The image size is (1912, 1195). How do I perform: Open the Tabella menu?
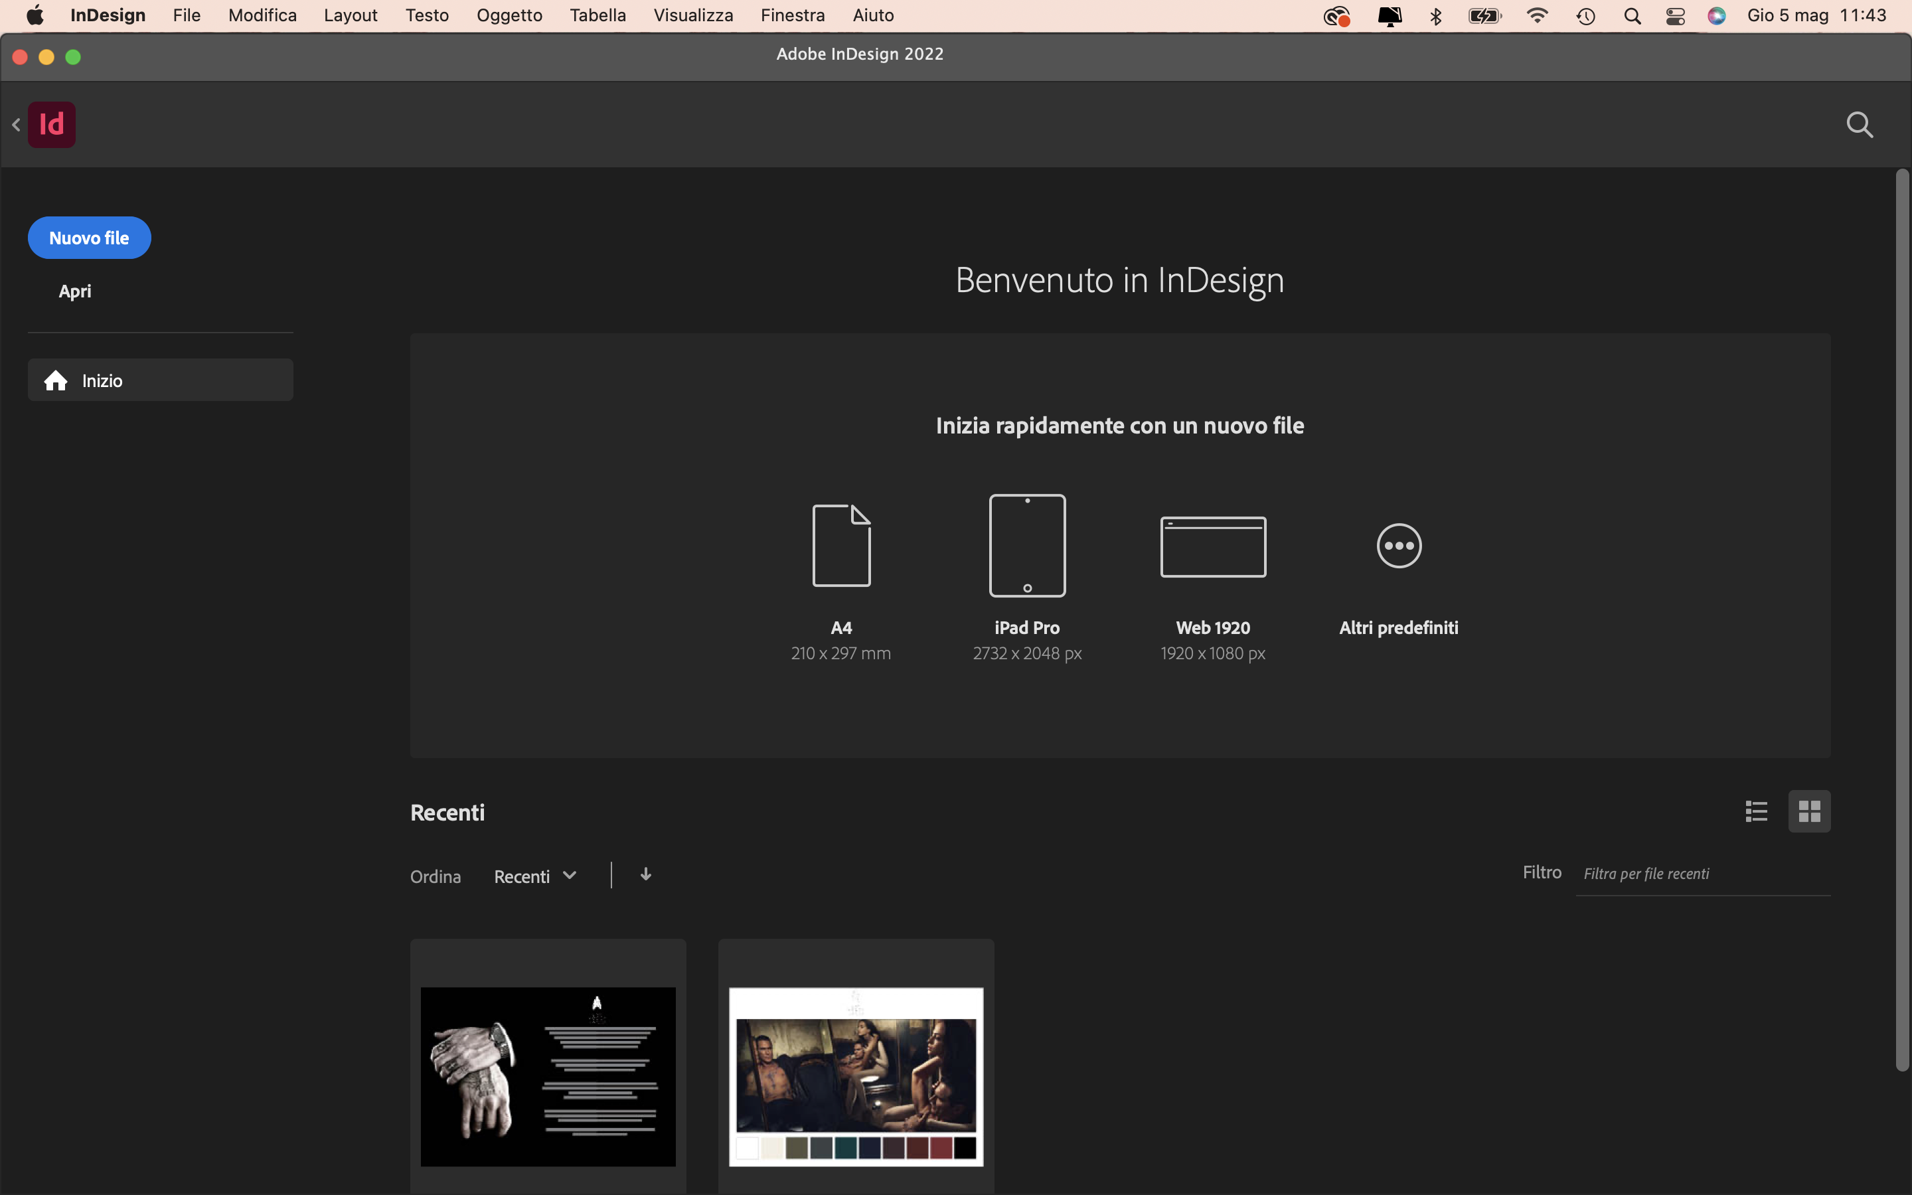(598, 15)
